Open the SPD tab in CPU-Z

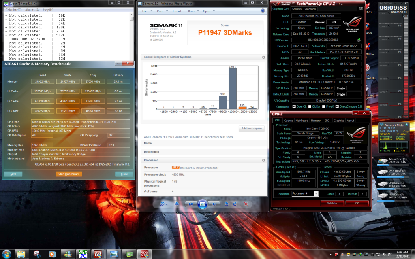(x=327, y=121)
